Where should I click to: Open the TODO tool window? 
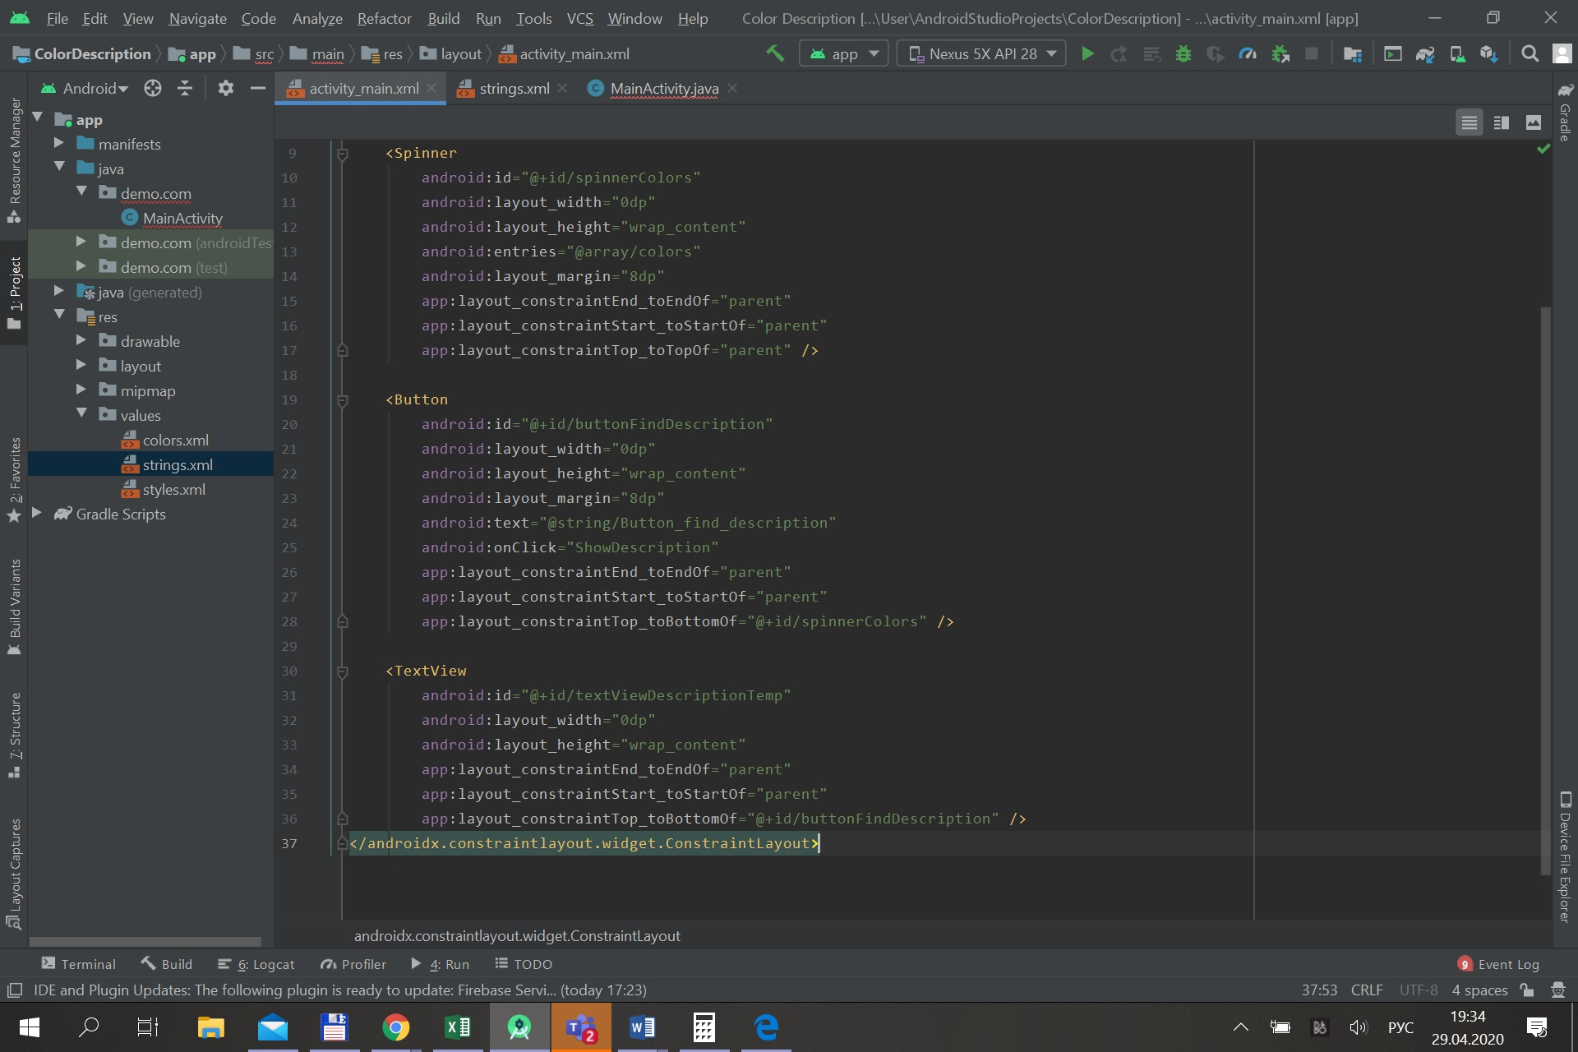click(523, 964)
